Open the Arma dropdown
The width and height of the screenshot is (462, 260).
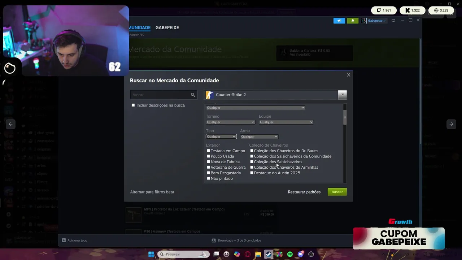click(259, 136)
